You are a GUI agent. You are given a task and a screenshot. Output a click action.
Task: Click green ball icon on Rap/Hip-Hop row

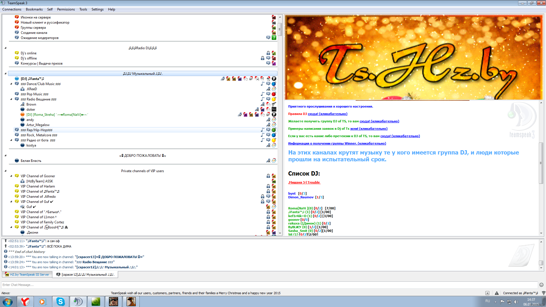274,130
